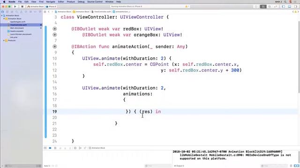Screen dimensions: 300x168
Task: Click the variables view filter field
Action: click(x=158, y=166)
